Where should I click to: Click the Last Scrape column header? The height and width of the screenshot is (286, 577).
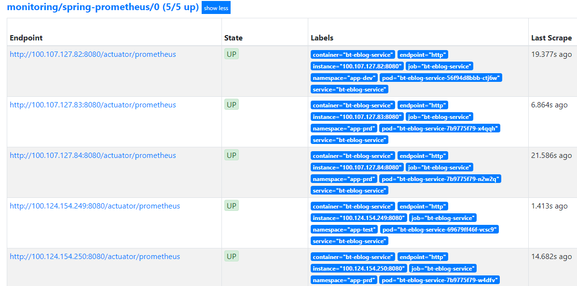(551, 38)
